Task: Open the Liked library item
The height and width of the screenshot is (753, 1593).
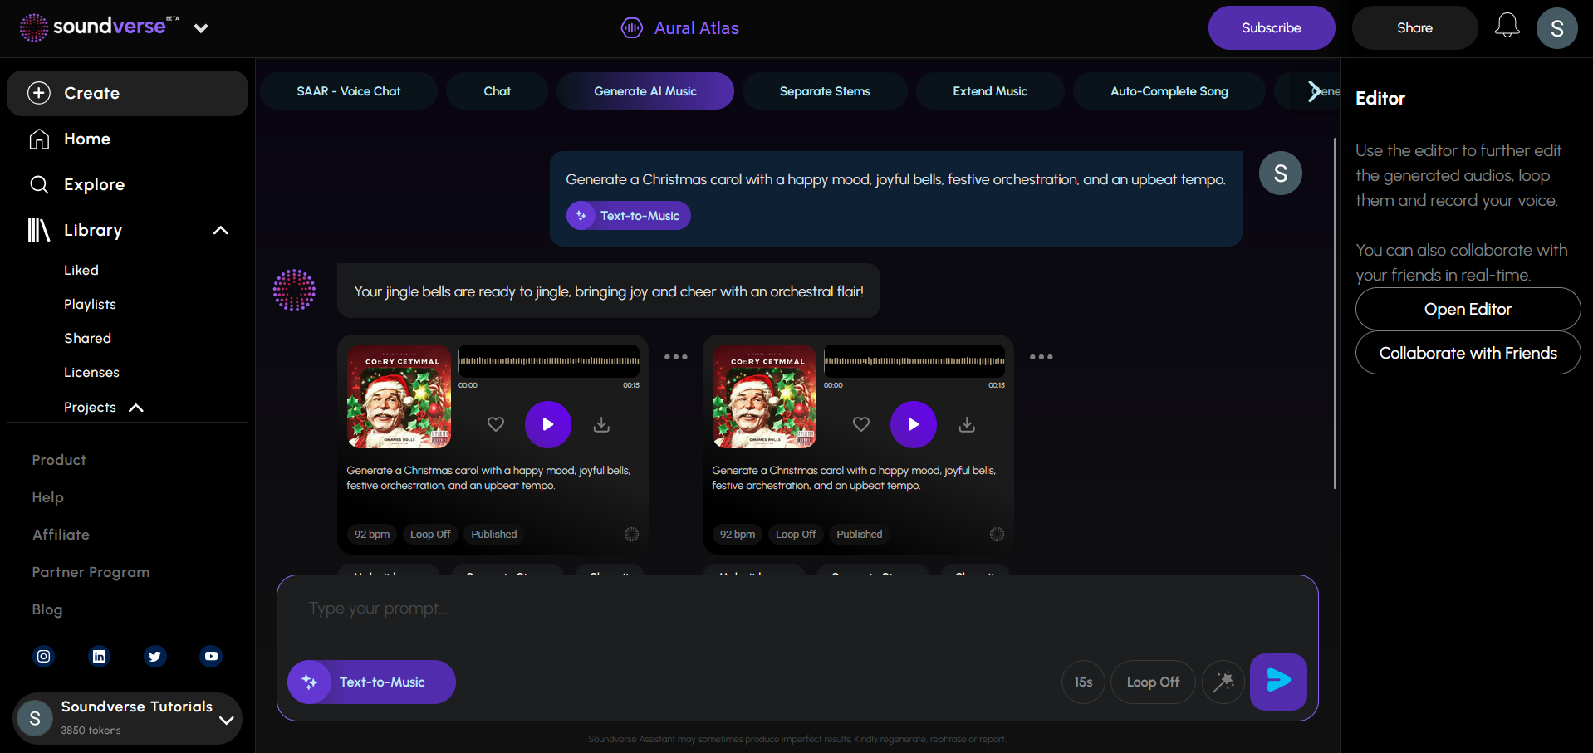Action: point(81,270)
